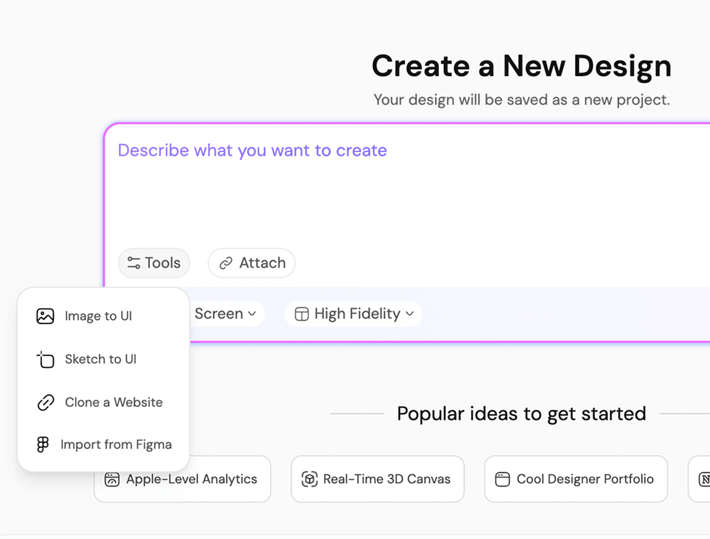Click the Image to UI picture icon
This screenshot has width=710, height=539.
[45, 316]
